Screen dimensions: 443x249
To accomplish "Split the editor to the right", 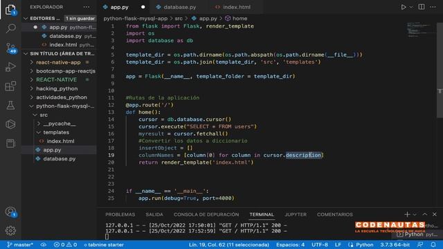I will click(422, 7).
